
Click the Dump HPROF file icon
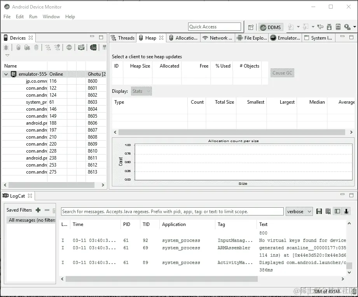[x=27, y=47]
